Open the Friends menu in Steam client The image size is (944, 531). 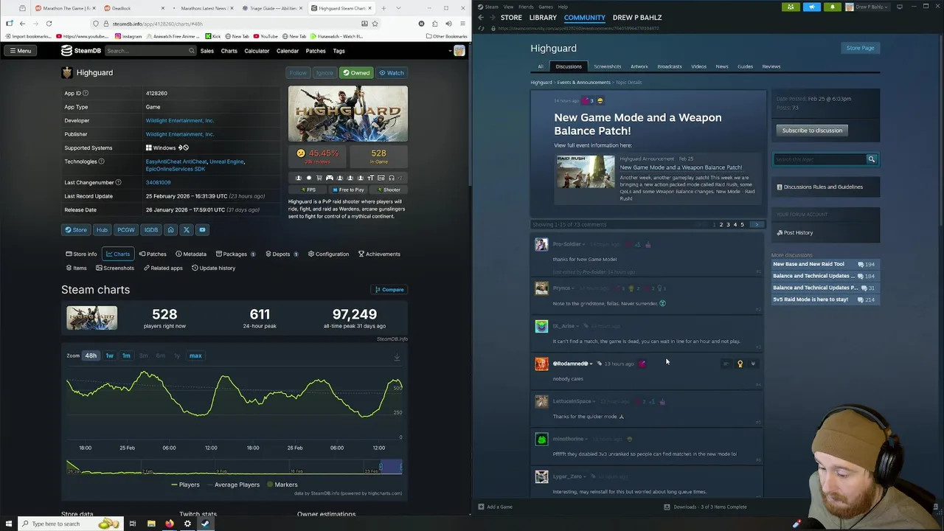coord(526,7)
